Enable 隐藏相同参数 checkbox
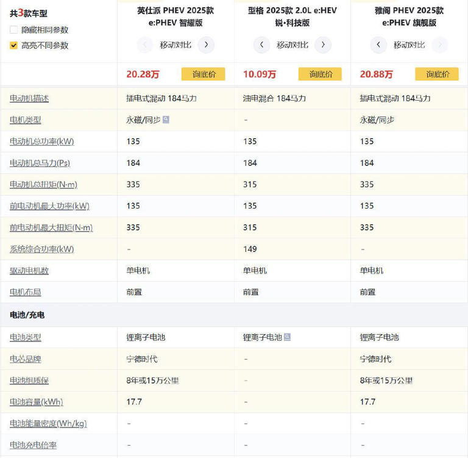This screenshot has width=468, height=458. click(14, 30)
